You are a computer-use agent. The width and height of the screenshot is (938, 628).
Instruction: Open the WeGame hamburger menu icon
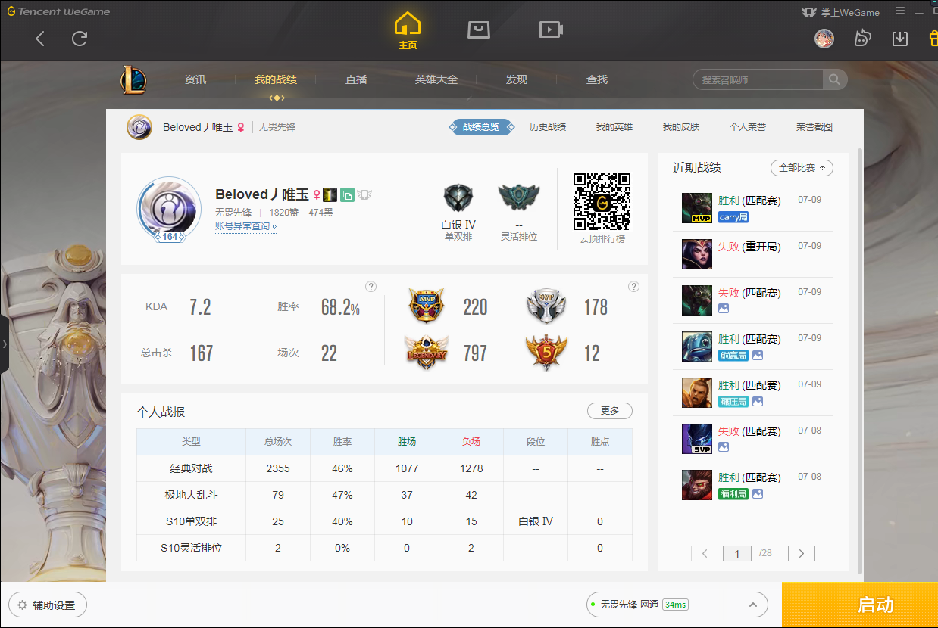[x=900, y=11]
